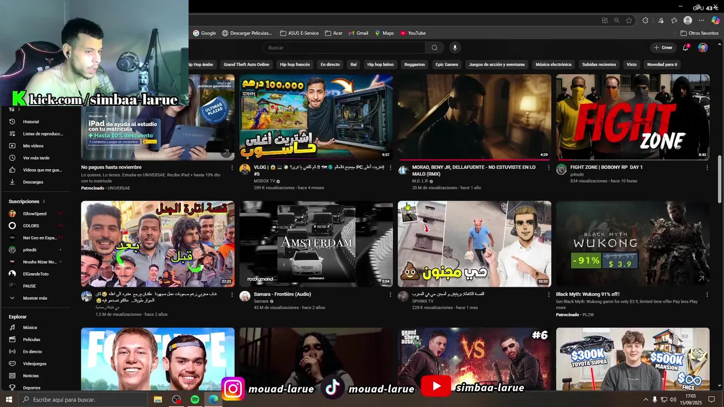Open options menu for MODDX TV vlog

pyautogui.click(x=390, y=167)
